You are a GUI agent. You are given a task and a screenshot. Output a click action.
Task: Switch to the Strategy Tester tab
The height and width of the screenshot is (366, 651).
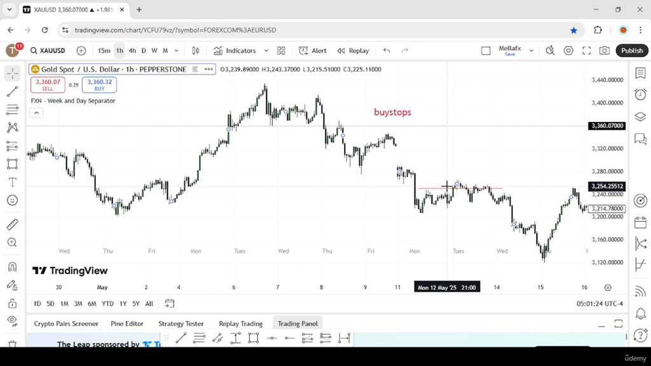point(181,323)
